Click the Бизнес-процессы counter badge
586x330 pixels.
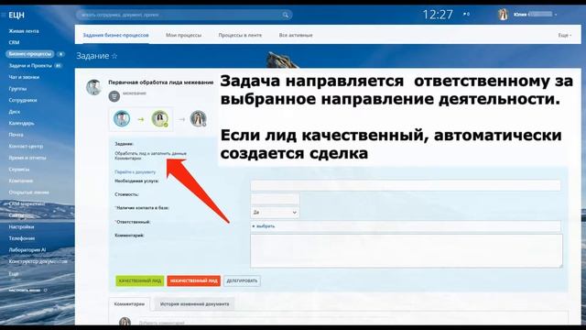point(60,54)
